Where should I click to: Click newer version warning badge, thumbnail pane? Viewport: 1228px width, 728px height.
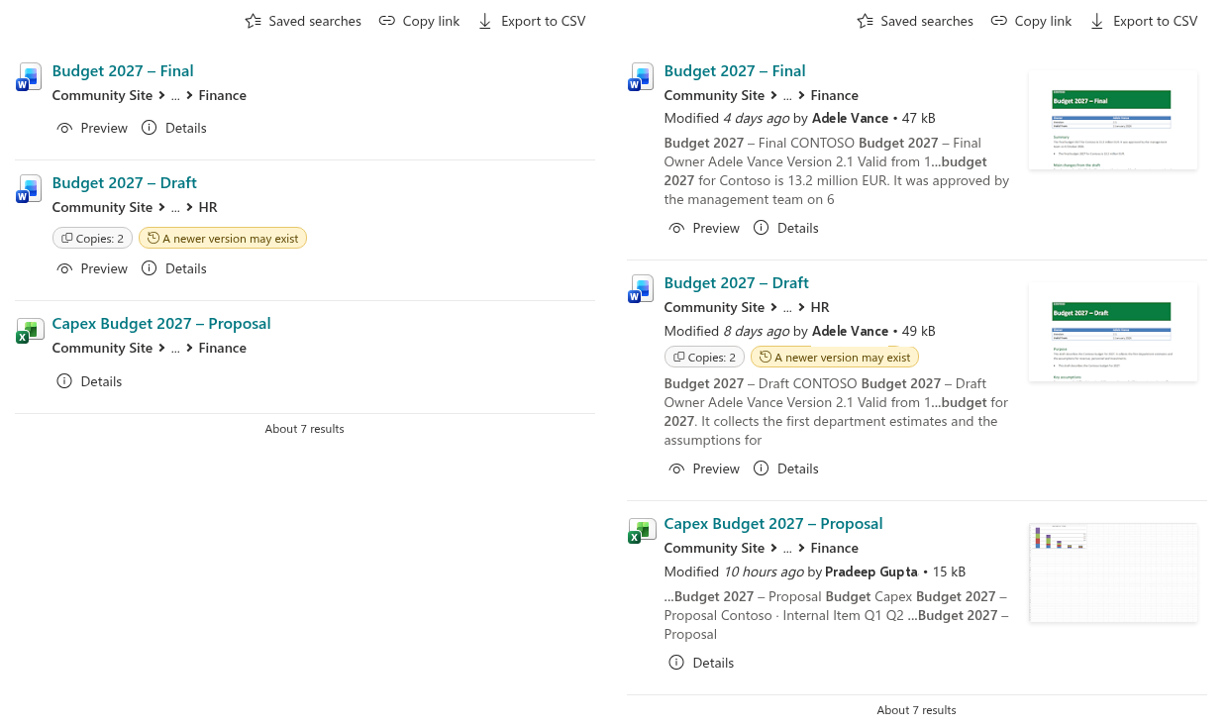(x=835, y=357)
